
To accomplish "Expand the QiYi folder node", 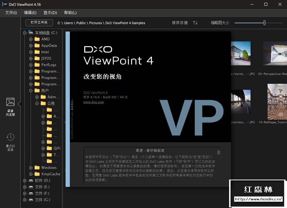I will coord(43,148).
